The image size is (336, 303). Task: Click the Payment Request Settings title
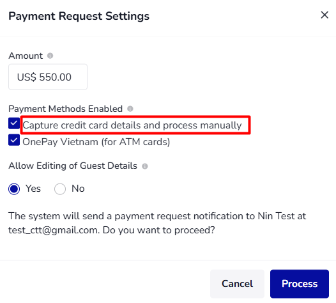pos(79,16)
